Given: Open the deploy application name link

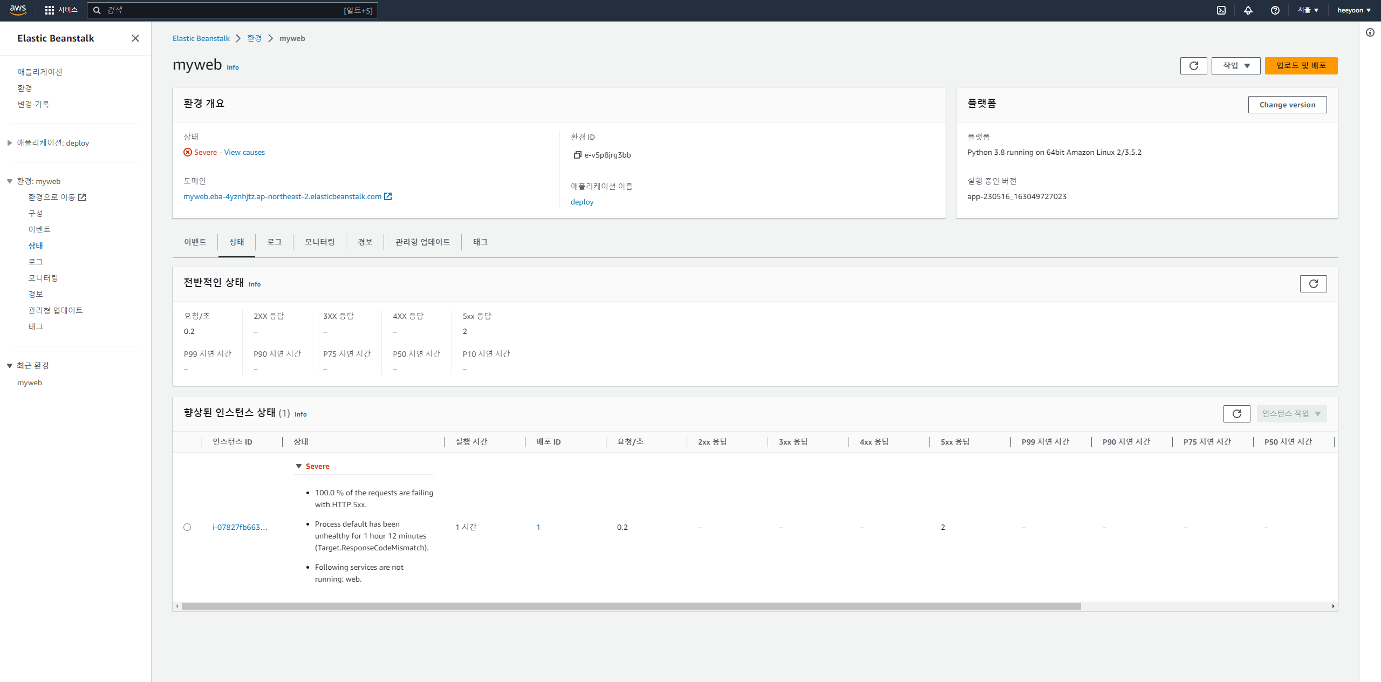Looking at the screenshot, I should click(x=582, y=202).
